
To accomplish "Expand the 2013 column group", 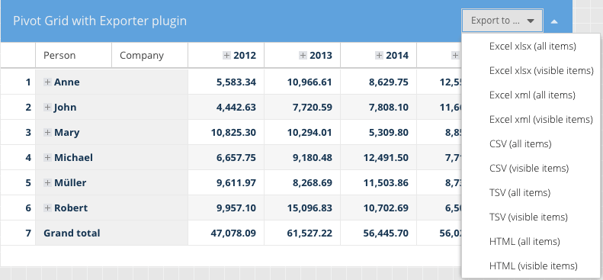I will [x=303, y=56].
